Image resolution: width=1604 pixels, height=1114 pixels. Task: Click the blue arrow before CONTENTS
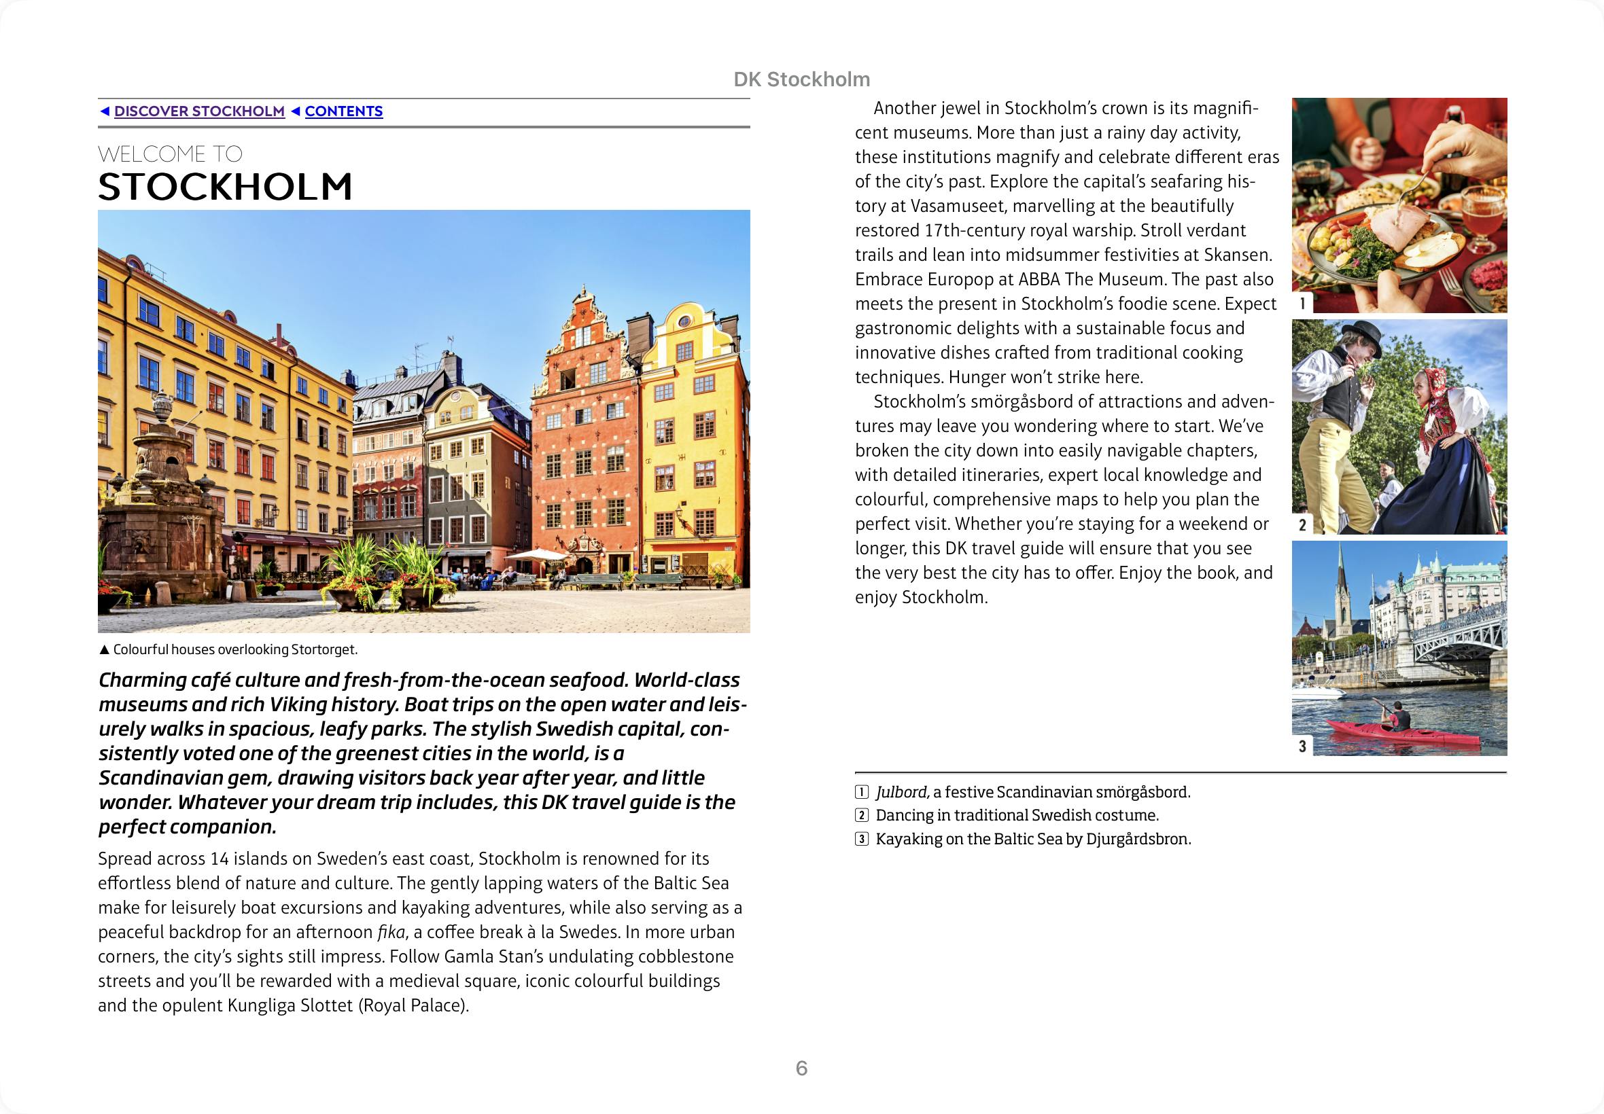tap(296, 111)
